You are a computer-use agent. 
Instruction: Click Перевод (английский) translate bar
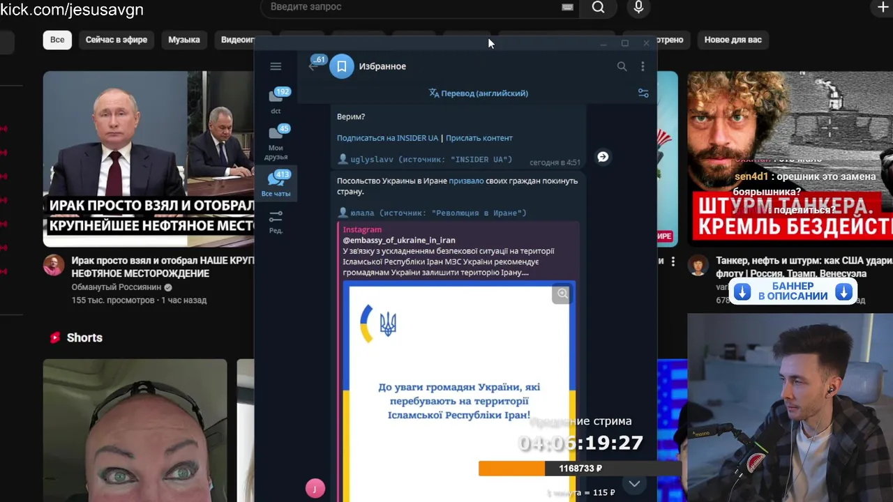point(479,93)
